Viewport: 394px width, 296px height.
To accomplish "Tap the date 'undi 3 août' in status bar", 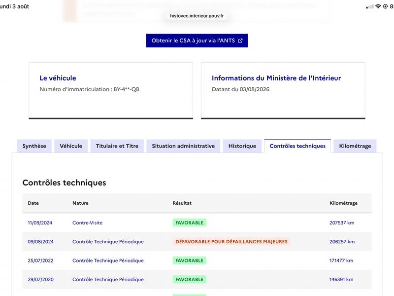I will coord(14,6).
